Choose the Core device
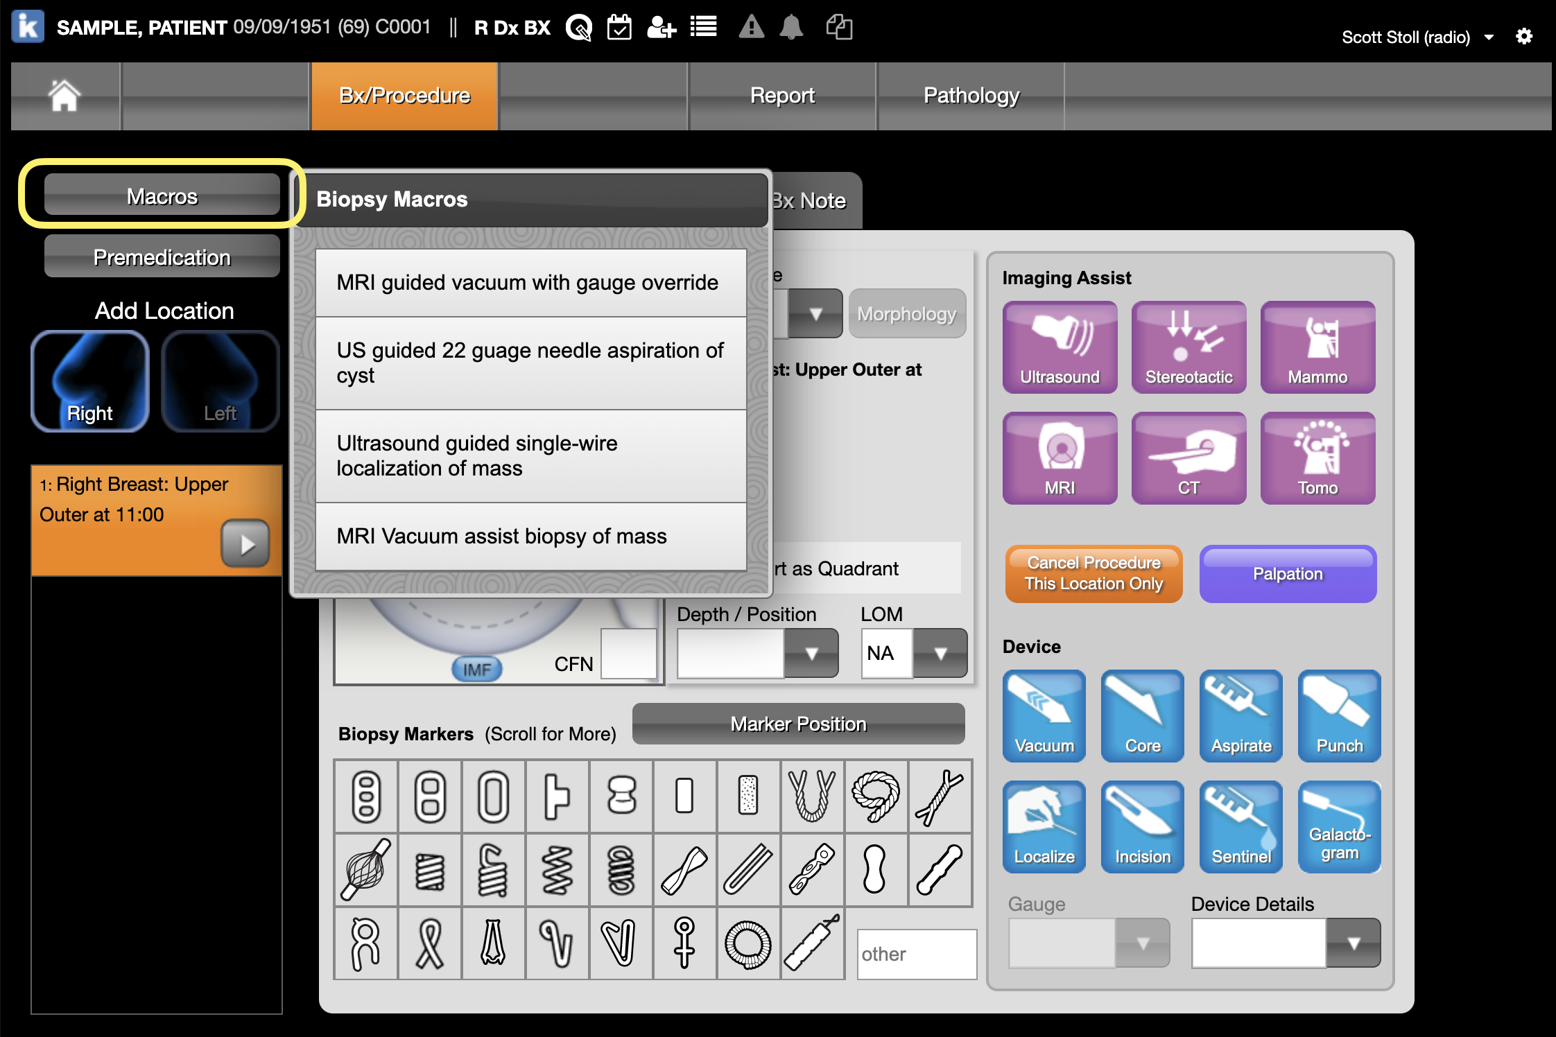Viewport: 1556px width, 1037px height. (1143, 716)
